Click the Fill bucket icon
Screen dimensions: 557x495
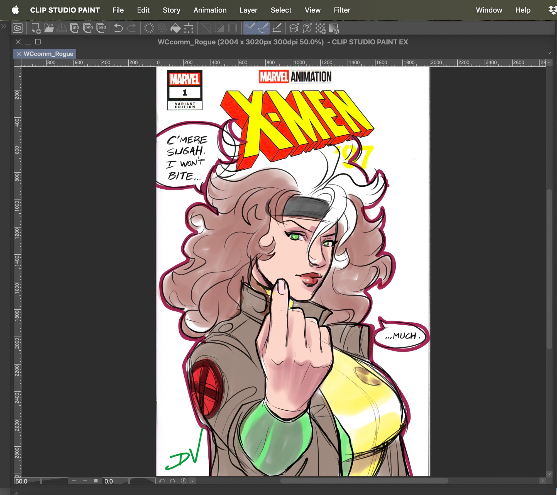[x=175, y=28]
